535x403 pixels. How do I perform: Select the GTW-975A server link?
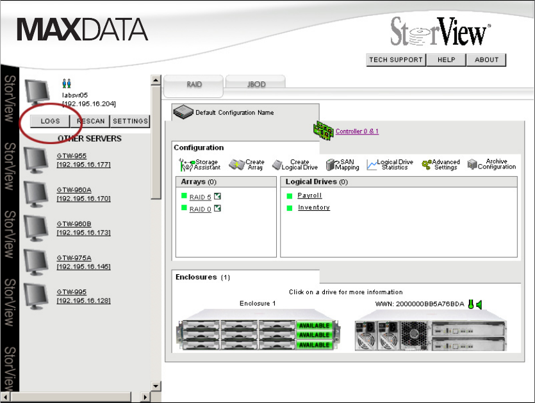point(83,263)
